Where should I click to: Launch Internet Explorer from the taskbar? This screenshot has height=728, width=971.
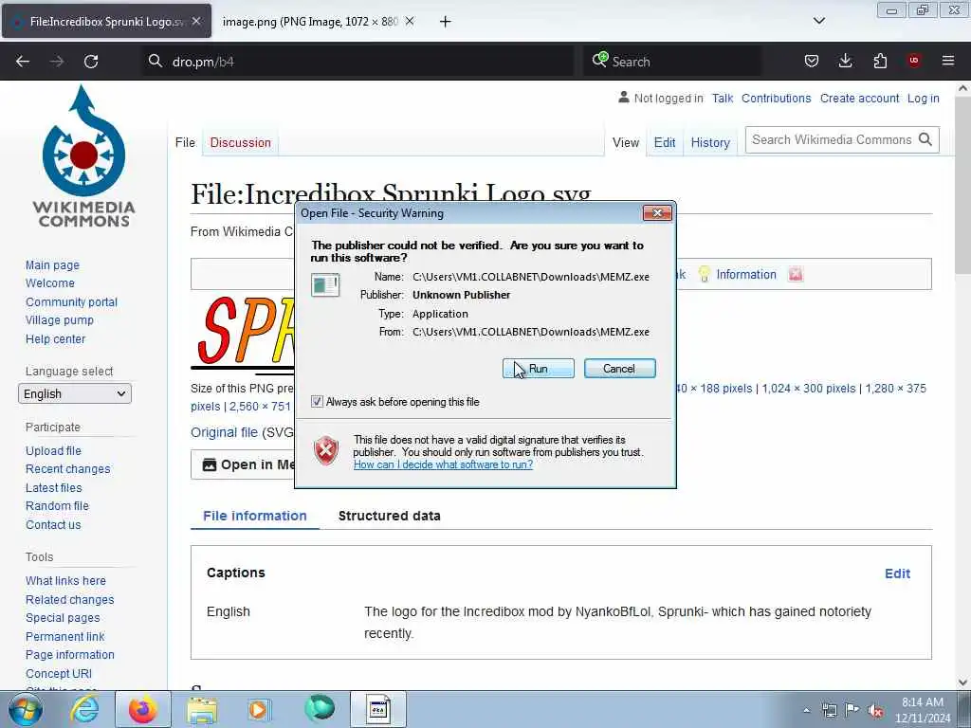pyautogui.click(x=83, y=709)
